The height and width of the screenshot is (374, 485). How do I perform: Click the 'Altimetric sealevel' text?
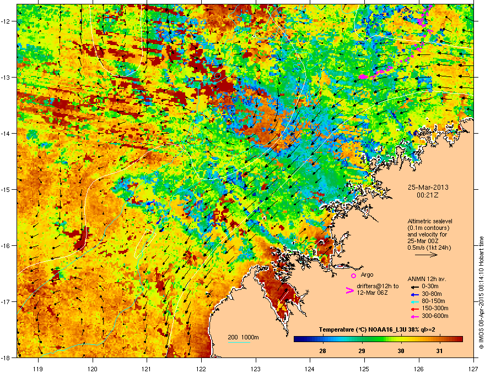click(x=430, y=221)
